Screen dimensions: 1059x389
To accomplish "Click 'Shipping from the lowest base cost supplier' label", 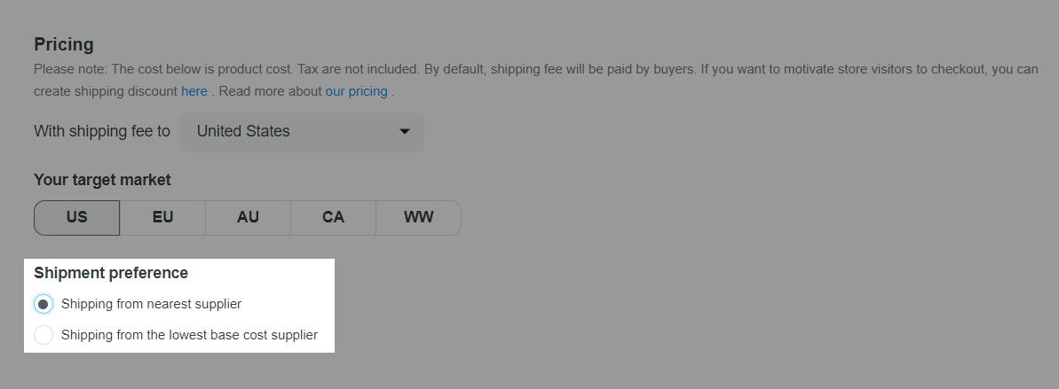I will [189, 335].
